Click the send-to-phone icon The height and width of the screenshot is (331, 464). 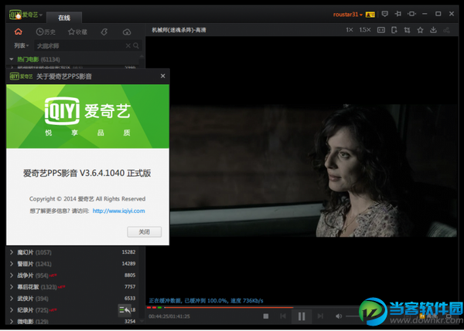pyautogui.click(x=394, y=30)
